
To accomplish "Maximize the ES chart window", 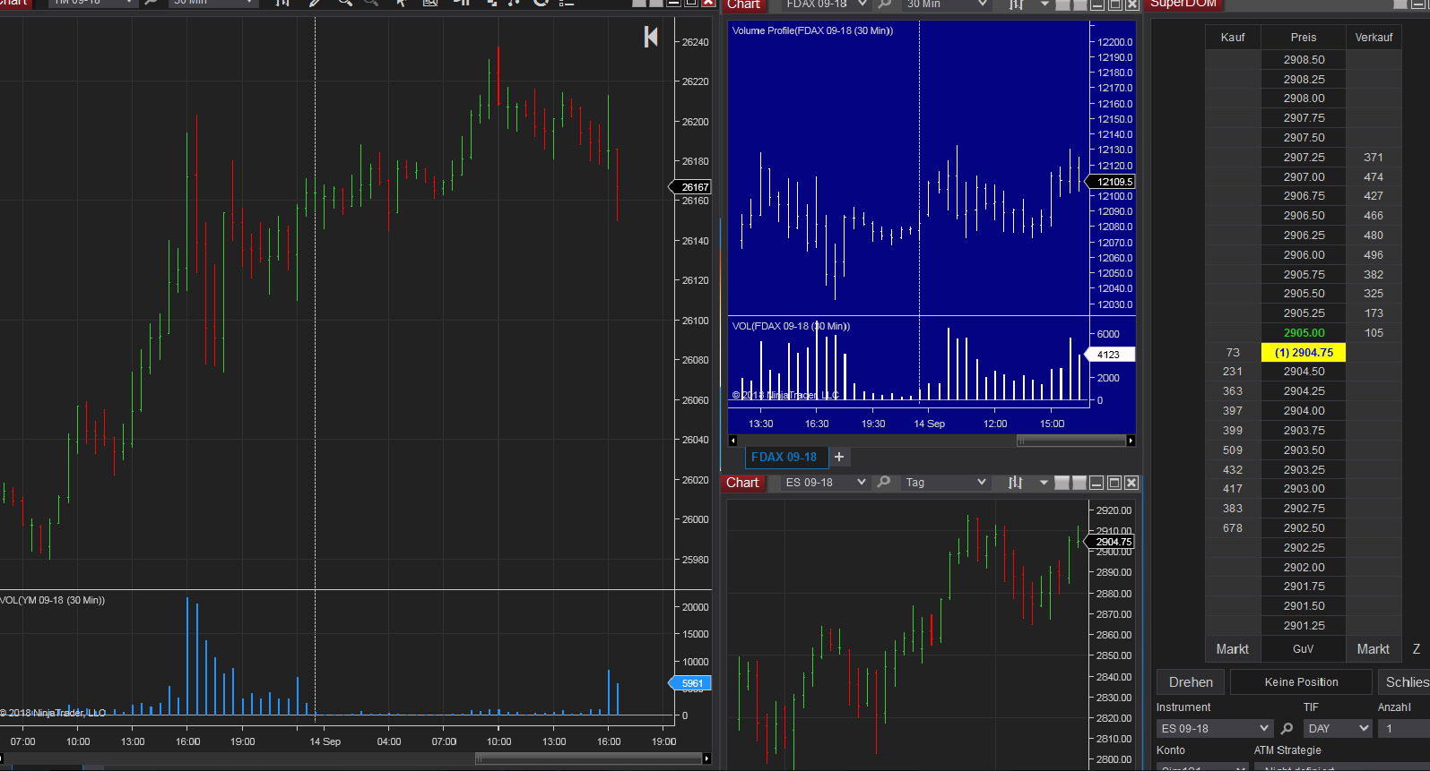I will [x=1114, y=483].
